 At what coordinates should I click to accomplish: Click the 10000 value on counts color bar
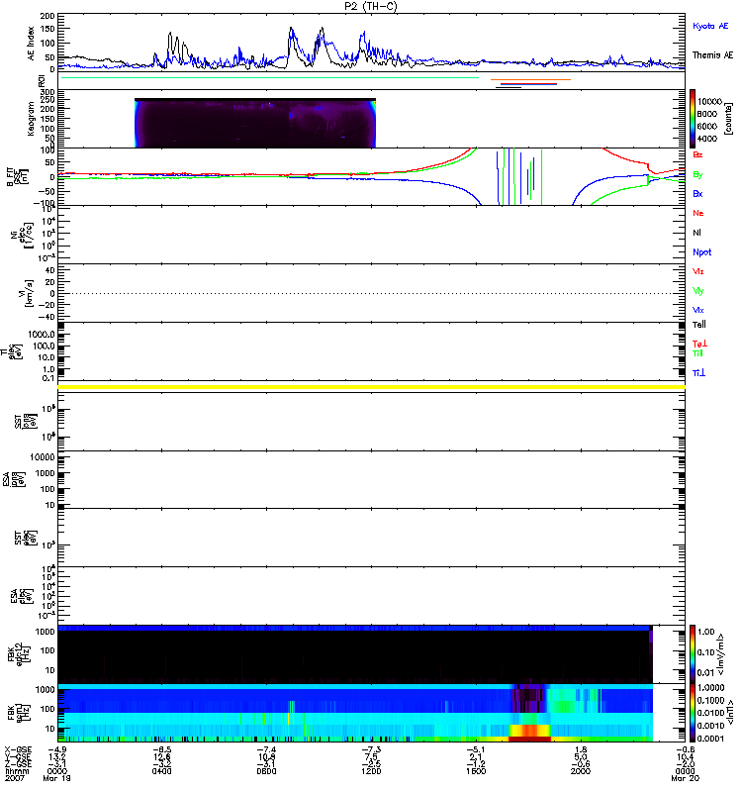pyautogui.click(x=709, y=102)
